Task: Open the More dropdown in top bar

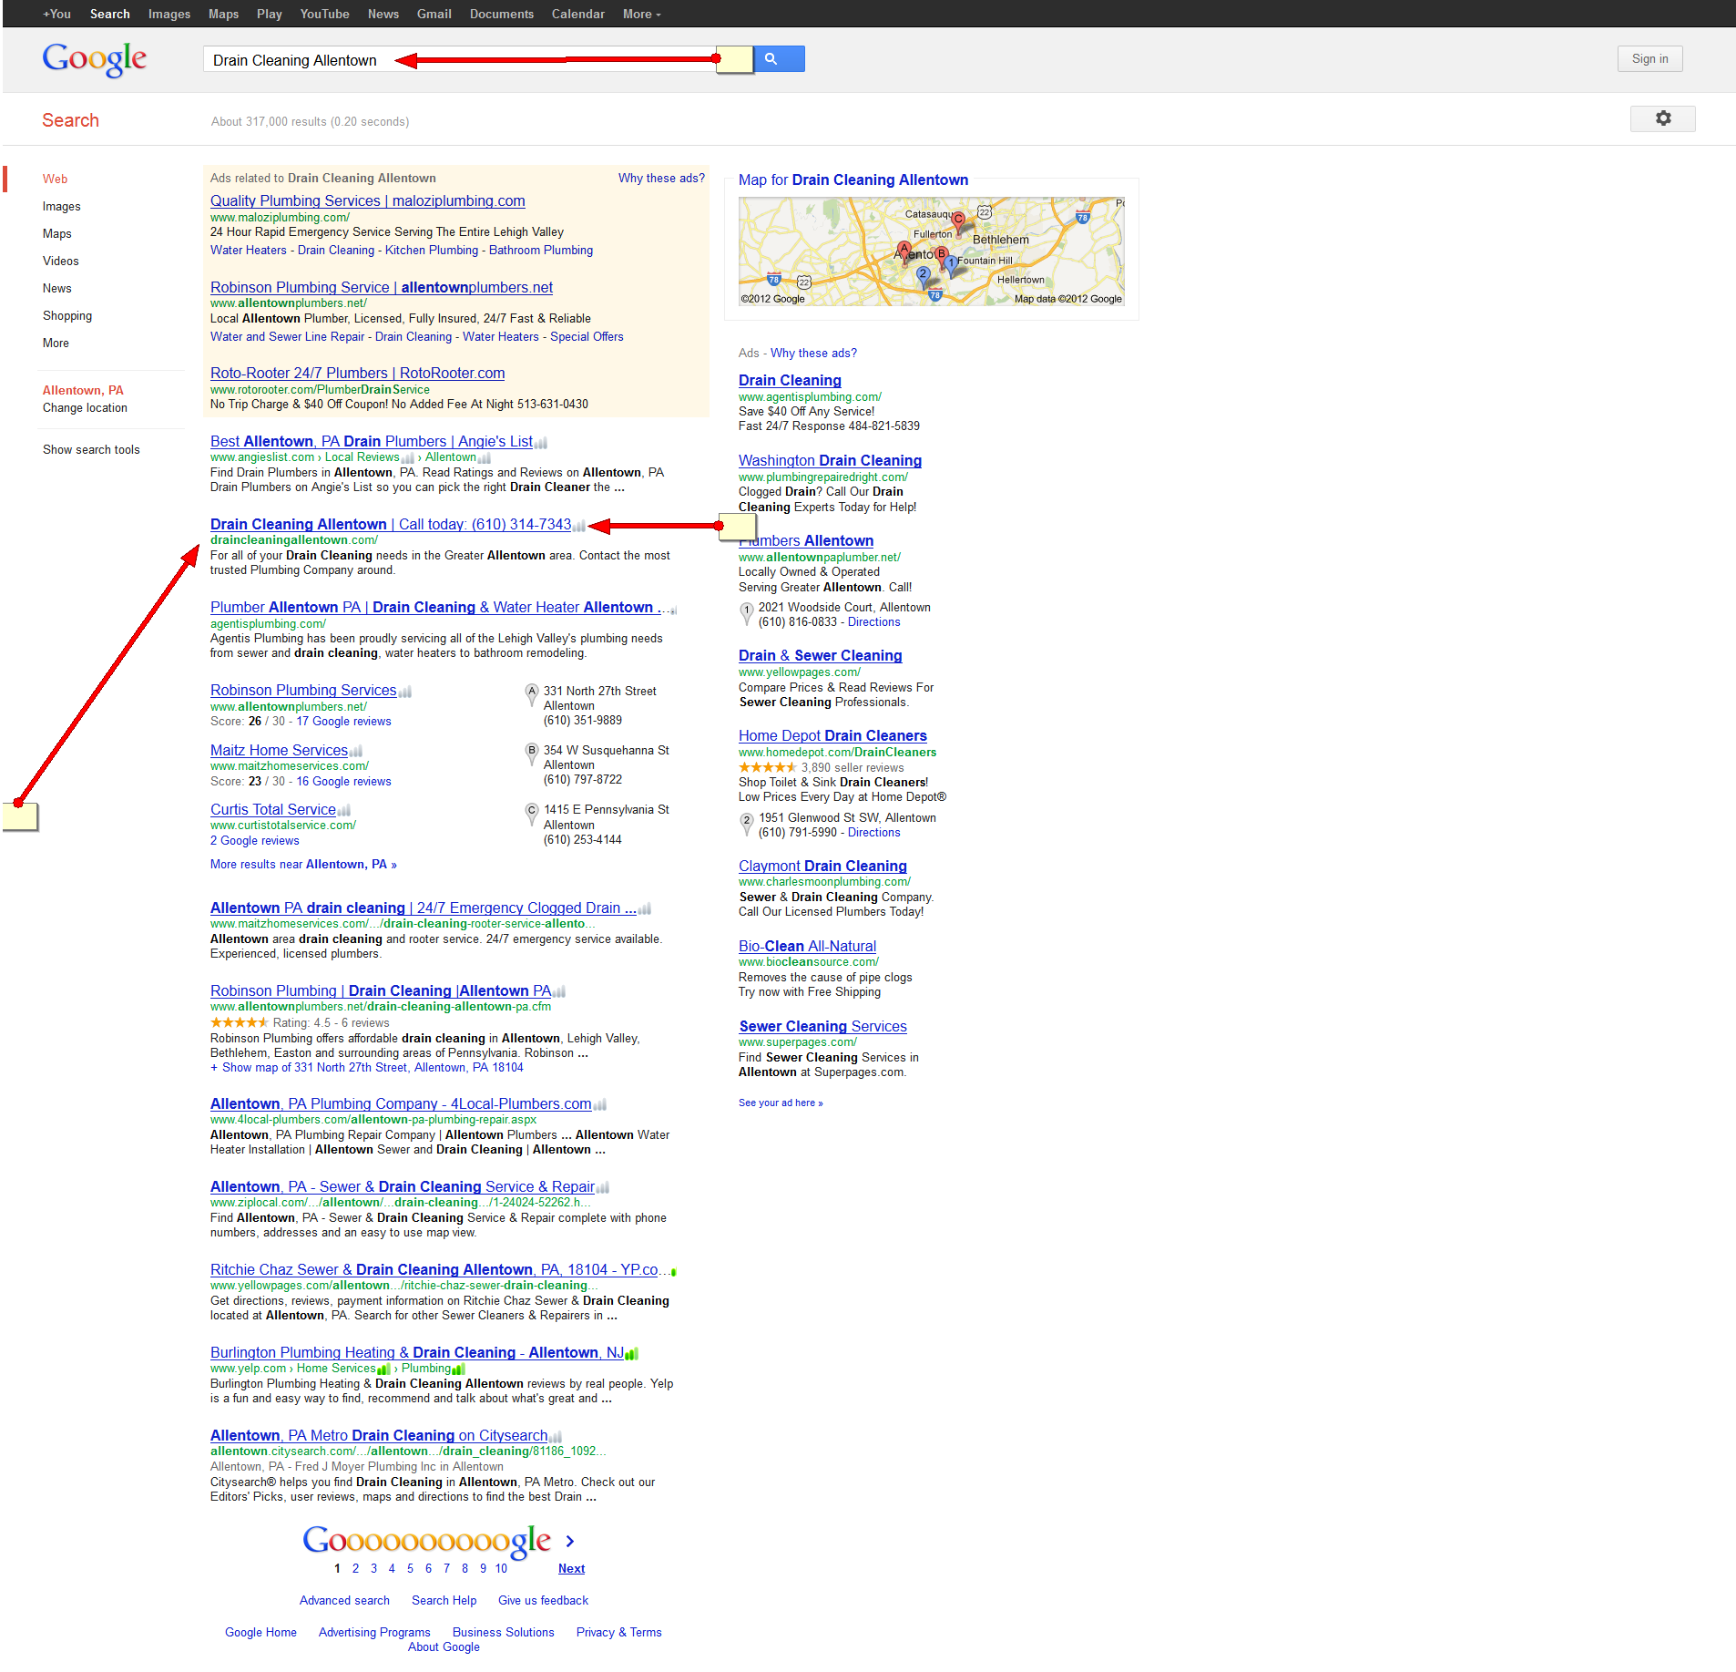Action: [x=642, y=14]
